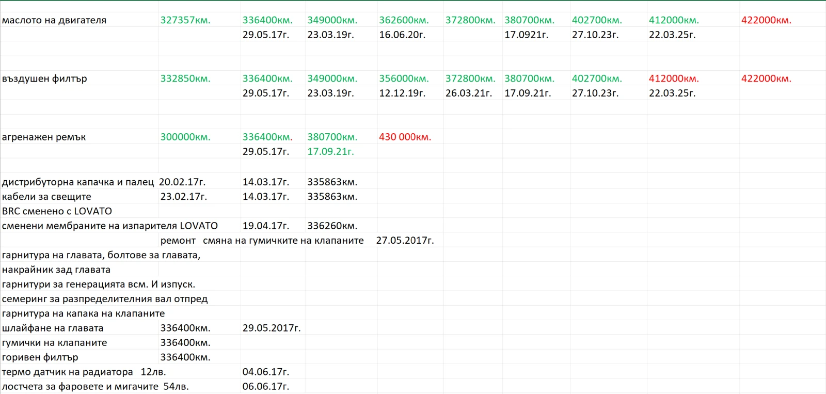Screen dimensions: 826x394
Task: Select the 'агренажен ремък' label cell
Action: (x=44, y=137)
